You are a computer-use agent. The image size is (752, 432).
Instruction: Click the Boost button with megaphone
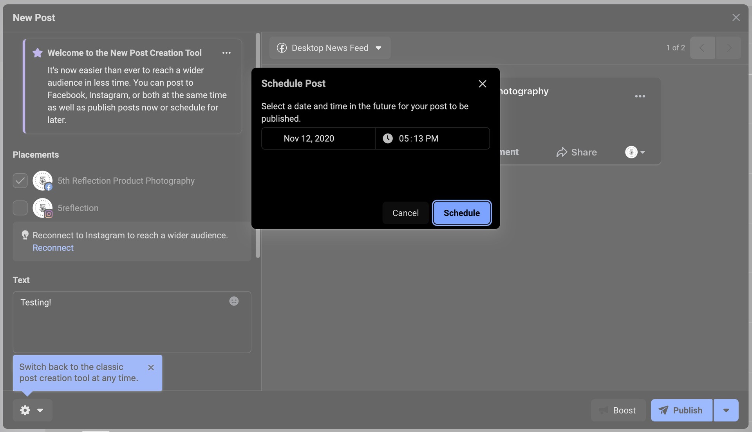(618, 410)
